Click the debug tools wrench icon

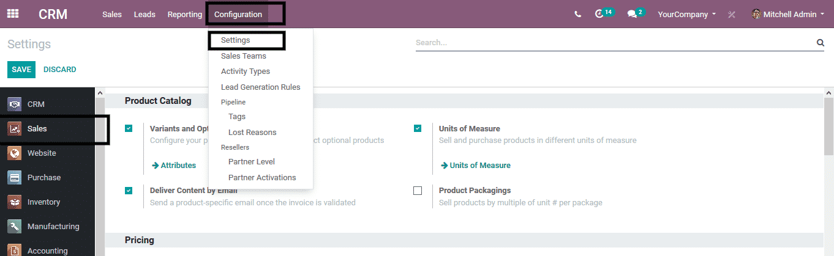[731, 15]
